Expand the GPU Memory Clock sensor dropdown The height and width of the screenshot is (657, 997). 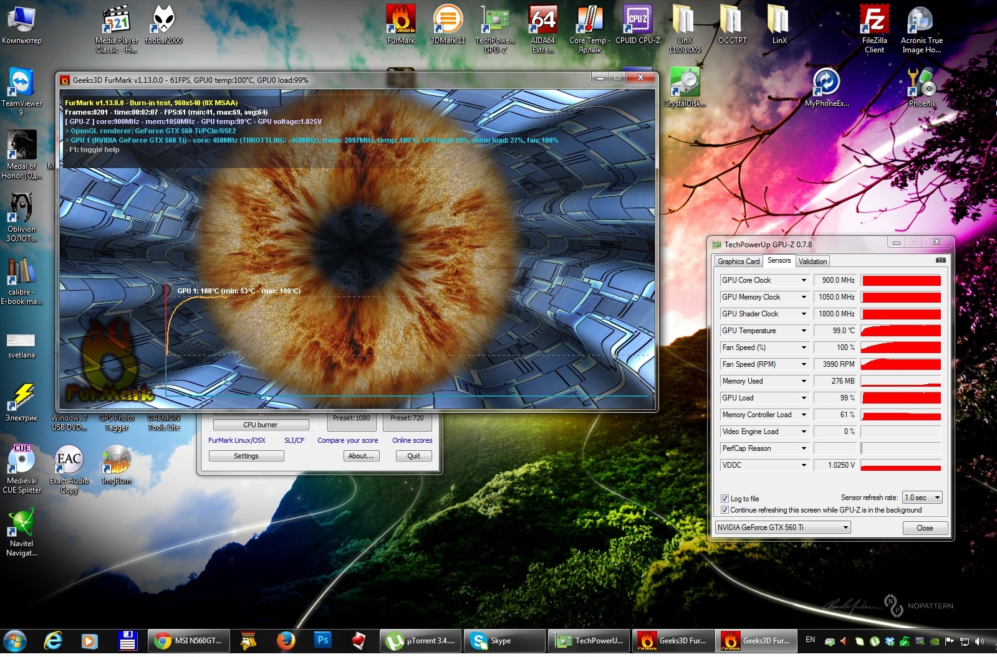pyautogui.click(x=804, y=297)
